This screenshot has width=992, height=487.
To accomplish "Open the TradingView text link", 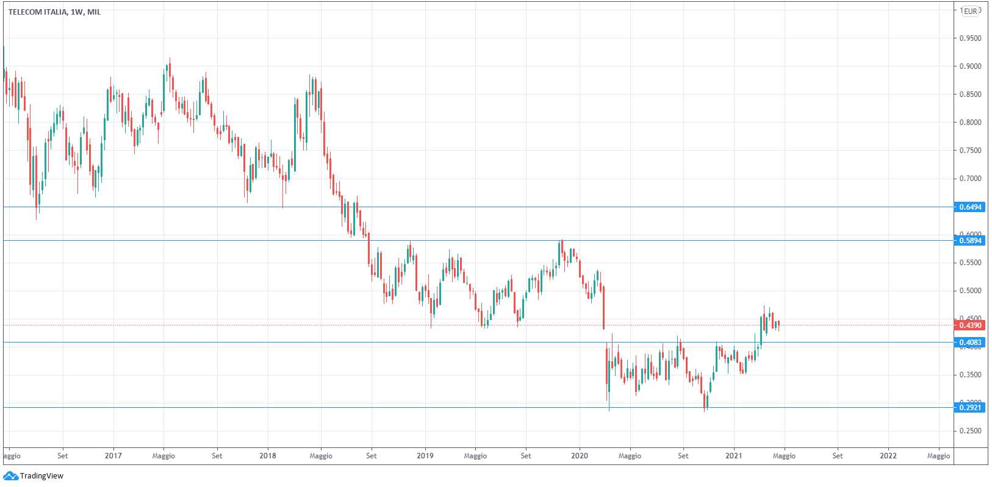I will tap(41, 476).
